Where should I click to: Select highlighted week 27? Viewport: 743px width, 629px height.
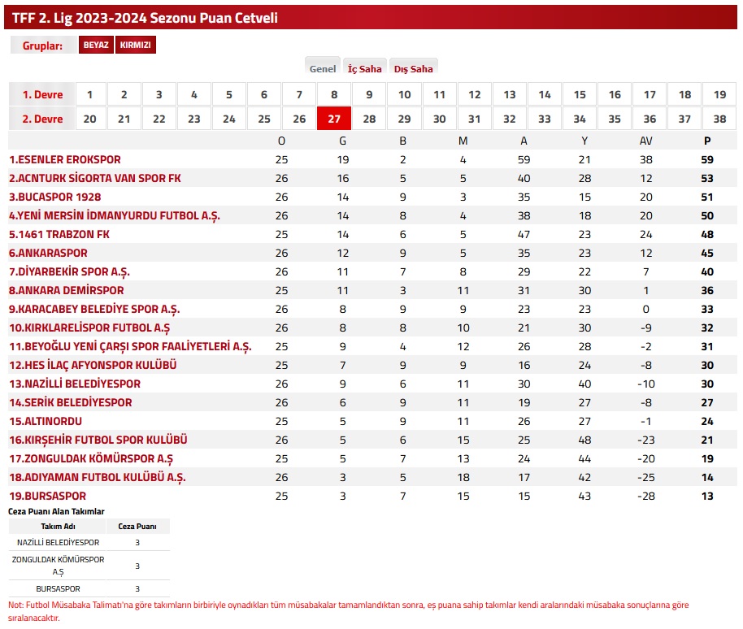(x=334, y=119)
